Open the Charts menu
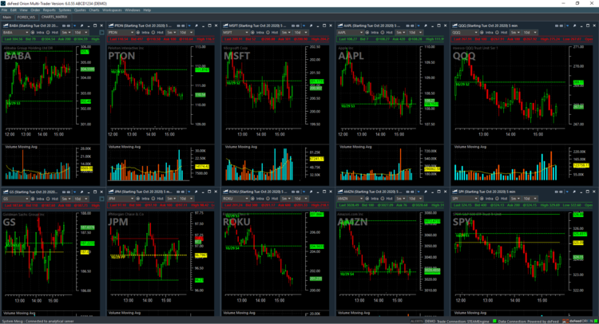 point(94,10)
